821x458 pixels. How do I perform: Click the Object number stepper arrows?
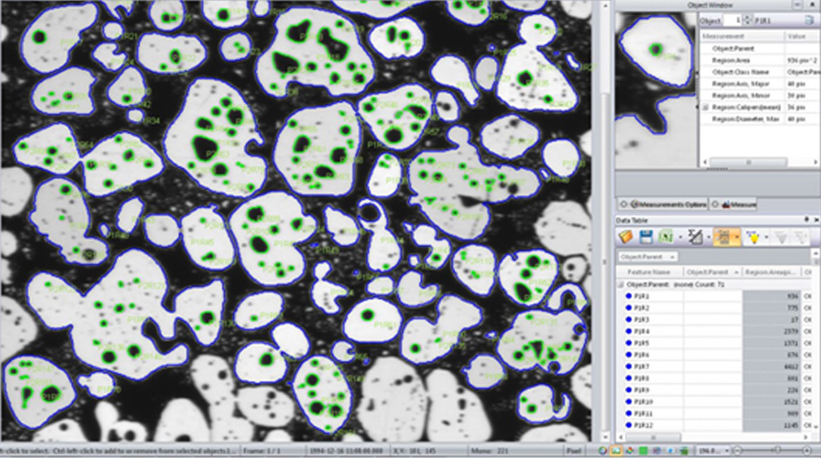tap(747, 20)
